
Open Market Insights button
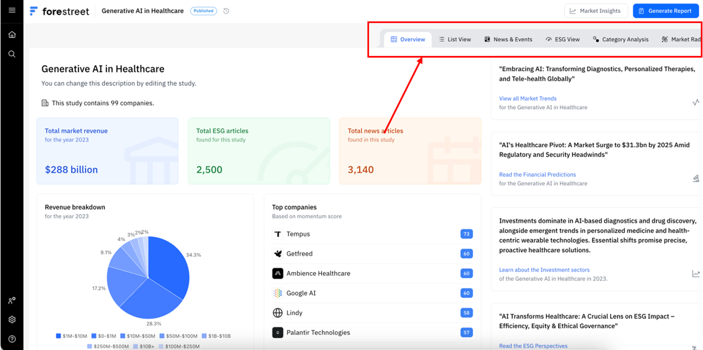pyautogui.click(x=596, y=11)
